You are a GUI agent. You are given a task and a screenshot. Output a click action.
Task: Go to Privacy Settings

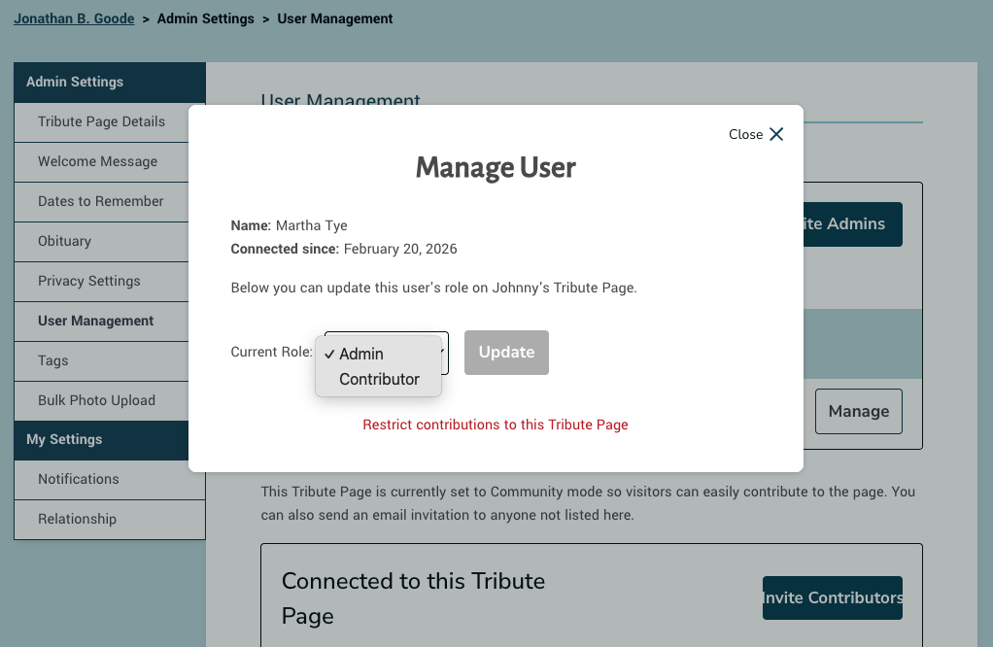[x=101, y=282]
